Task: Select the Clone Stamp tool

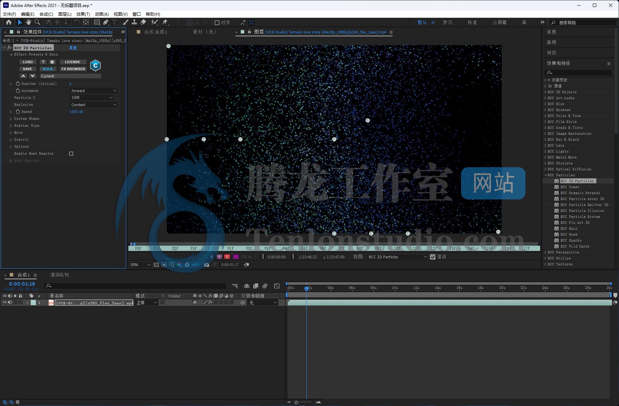Action: 134,22
